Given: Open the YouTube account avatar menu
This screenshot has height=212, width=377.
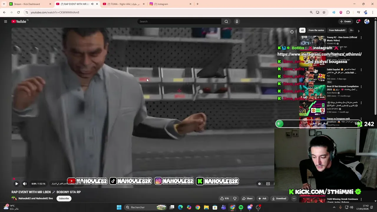Looking at the screenshot, I should click(x=367, y=21).
